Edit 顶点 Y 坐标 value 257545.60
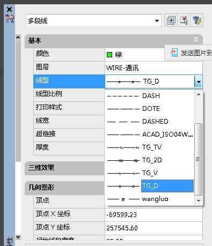This screenshot has height=246, width=212. 153,228
